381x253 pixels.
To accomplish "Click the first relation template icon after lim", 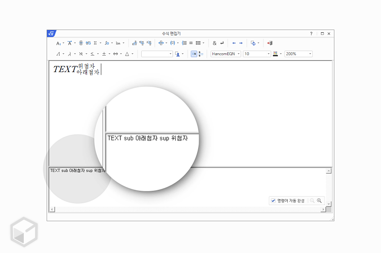I will (x=134, y=43).
